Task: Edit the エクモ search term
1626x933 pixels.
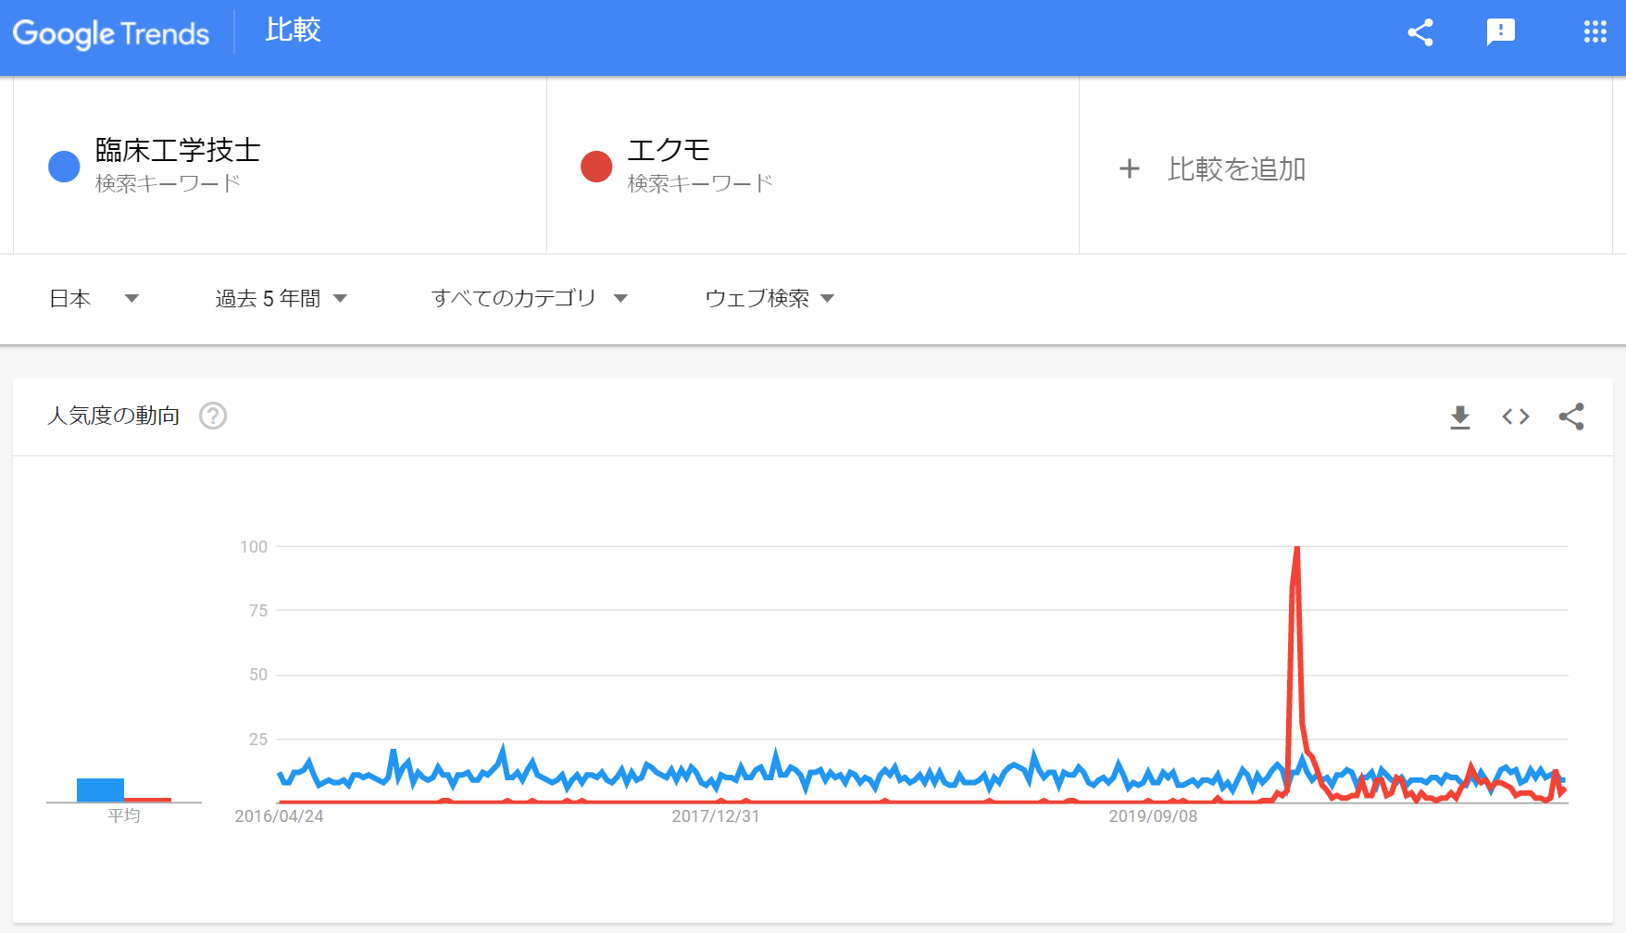Action: click(669, 150)
